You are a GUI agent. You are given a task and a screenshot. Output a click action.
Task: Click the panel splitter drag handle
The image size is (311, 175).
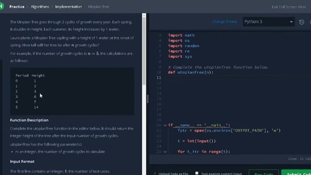tap(148, 99)
